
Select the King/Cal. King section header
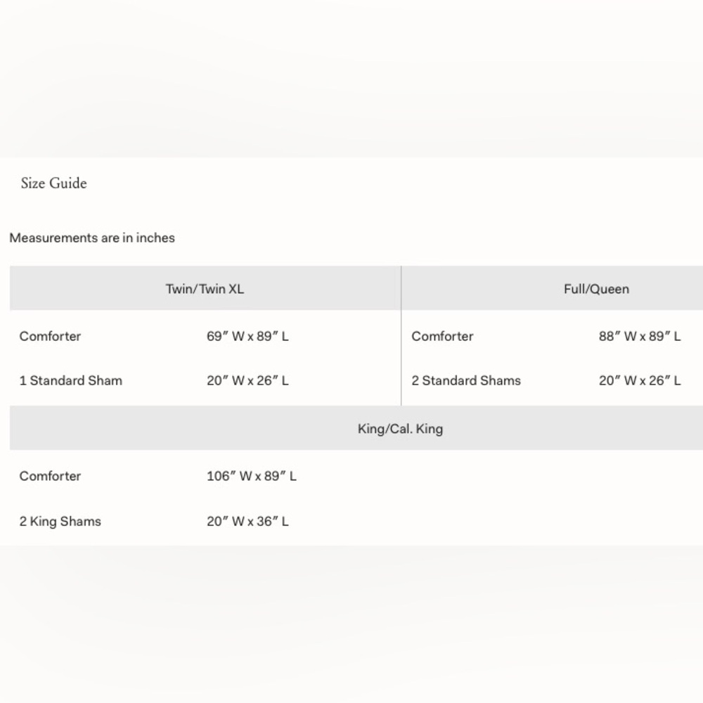point(400,428)
